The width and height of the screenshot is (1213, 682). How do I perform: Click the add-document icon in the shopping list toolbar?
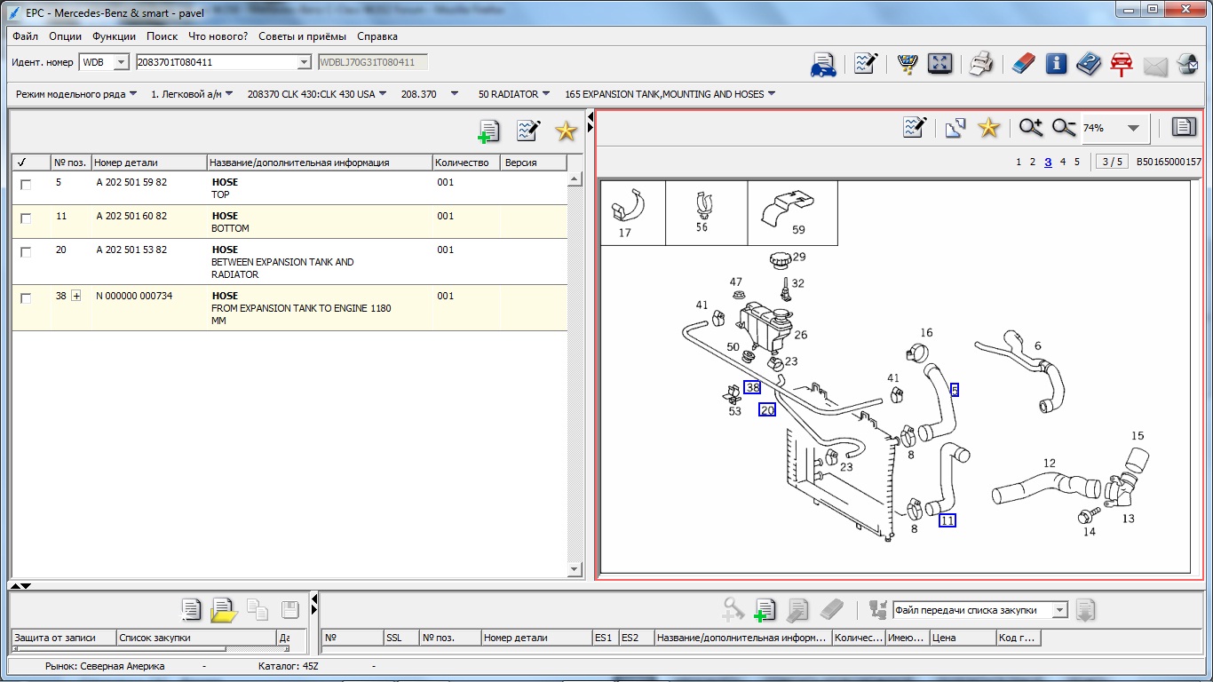click(x=765, y=610)
